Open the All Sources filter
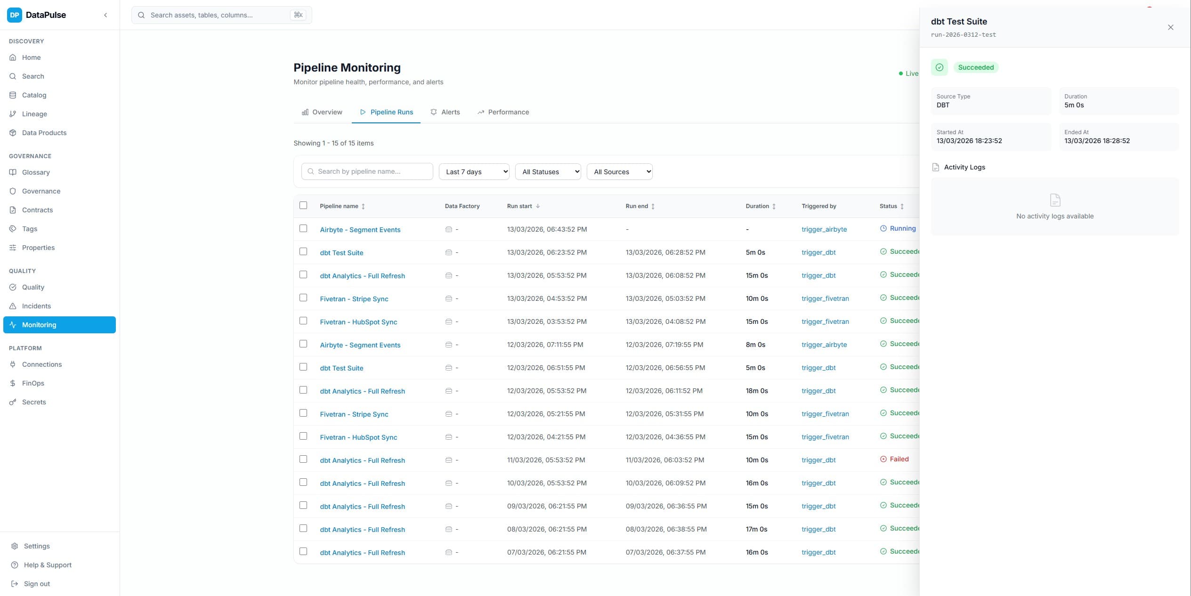The image size is (1191, 596). coord(620,171)
